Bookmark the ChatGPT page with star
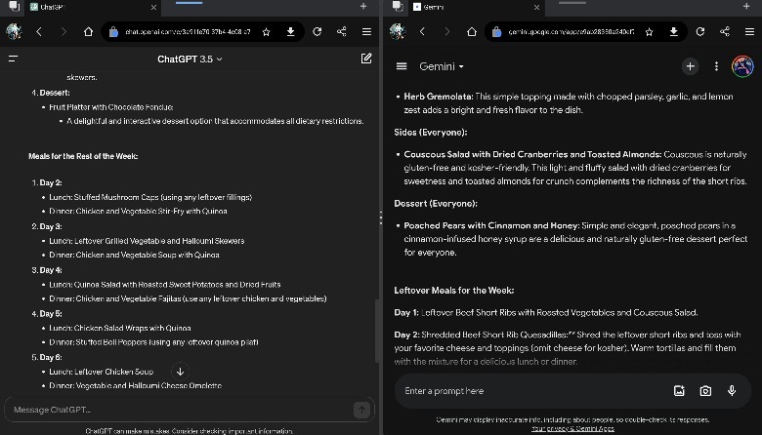Screen dimensions: 762x435 (266, 31)
